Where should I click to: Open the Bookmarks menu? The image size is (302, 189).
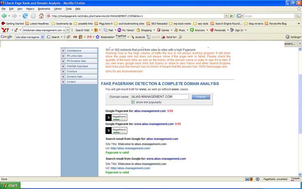click(44, 9)
